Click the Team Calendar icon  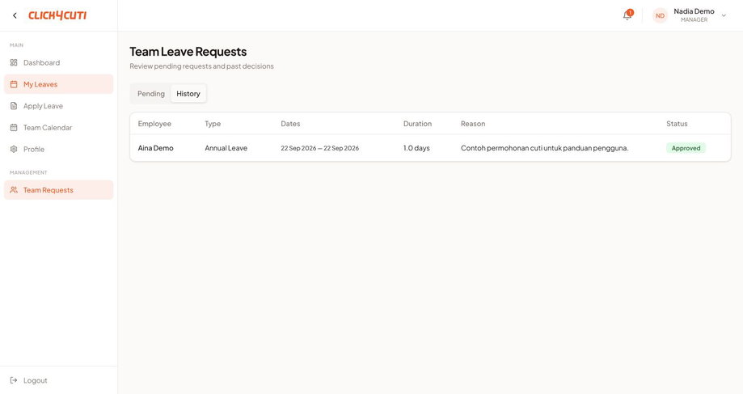(x=14, y=128)
